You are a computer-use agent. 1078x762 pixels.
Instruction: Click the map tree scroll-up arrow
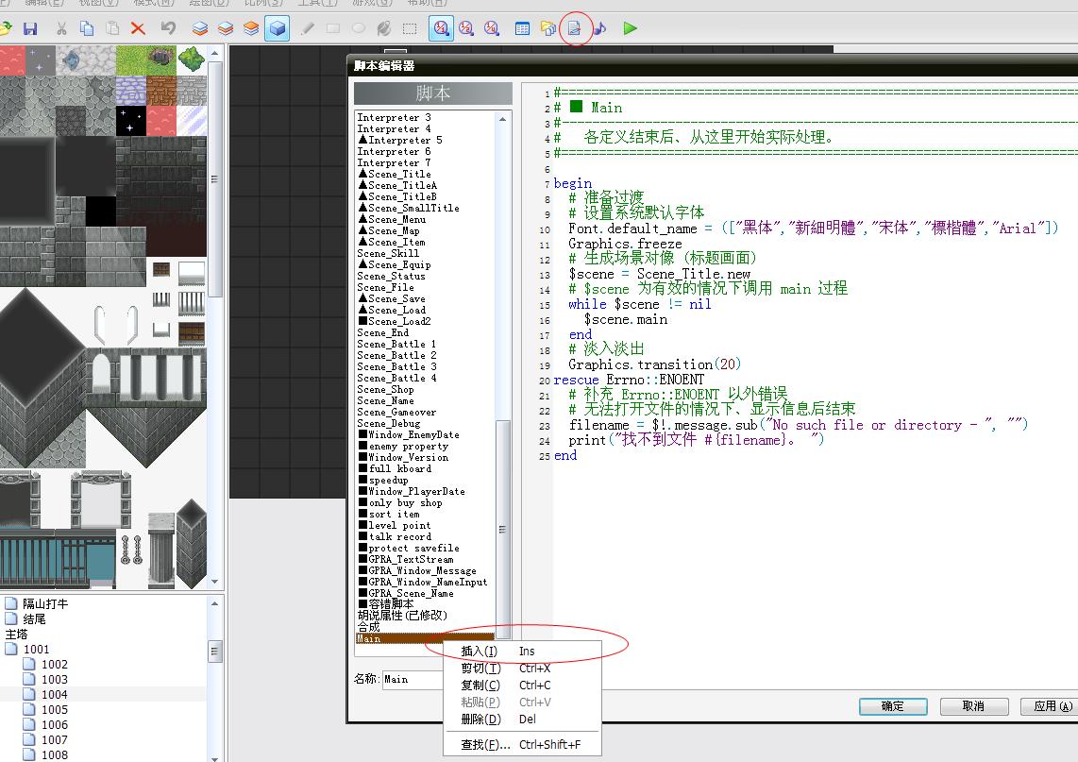click(x=215, y=603)
